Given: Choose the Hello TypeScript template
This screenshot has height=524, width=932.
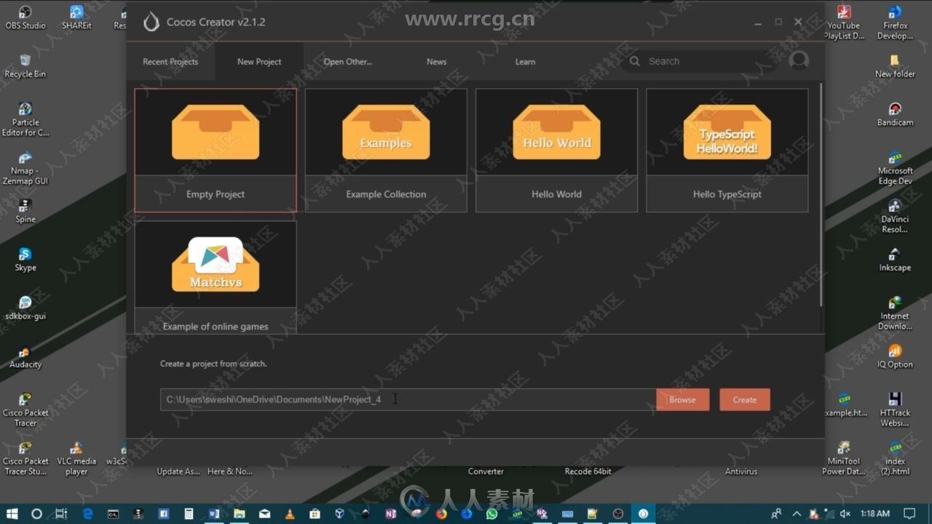Looking at the screenshot, I should pos(727,151).
